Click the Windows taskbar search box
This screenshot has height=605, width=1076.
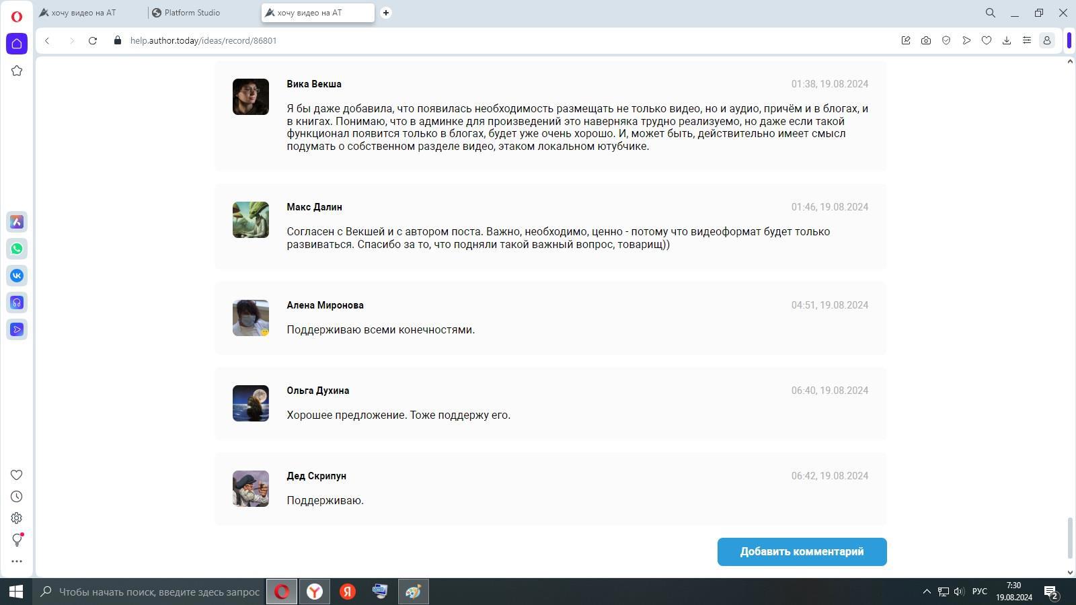click(x=150, y=592)
